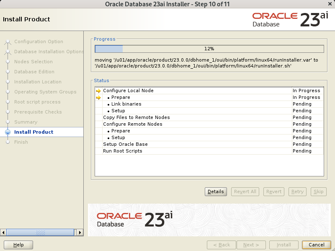Viewport: 335px width, 251px height.
Task: Click the left arrow of the sidebar scrollbar
Action: pos(3,233)
